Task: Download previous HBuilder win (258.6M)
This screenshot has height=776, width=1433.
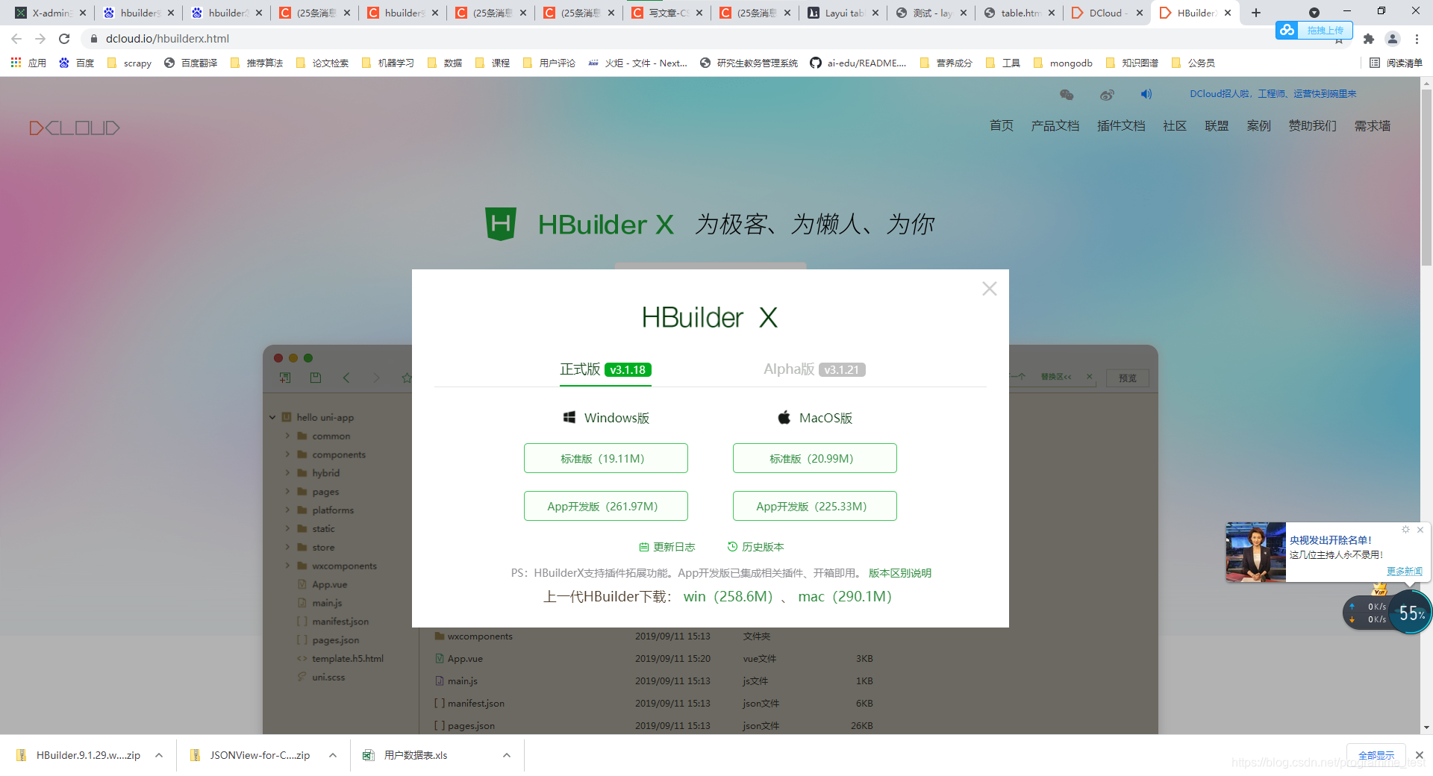Action: click(728, 596)
